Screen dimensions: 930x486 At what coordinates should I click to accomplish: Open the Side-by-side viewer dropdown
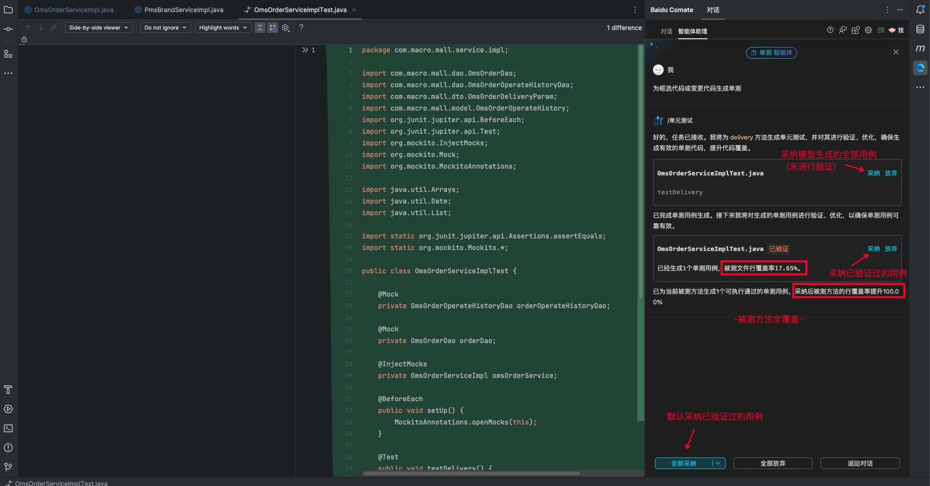(x=99, y=28)
